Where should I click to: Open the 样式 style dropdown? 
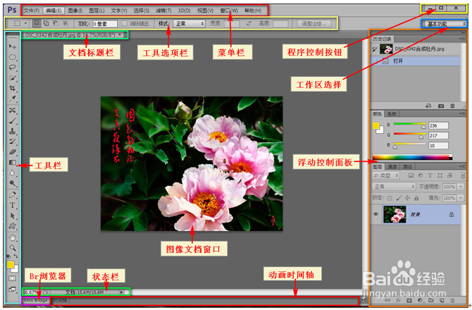click(x=189, y=23)
